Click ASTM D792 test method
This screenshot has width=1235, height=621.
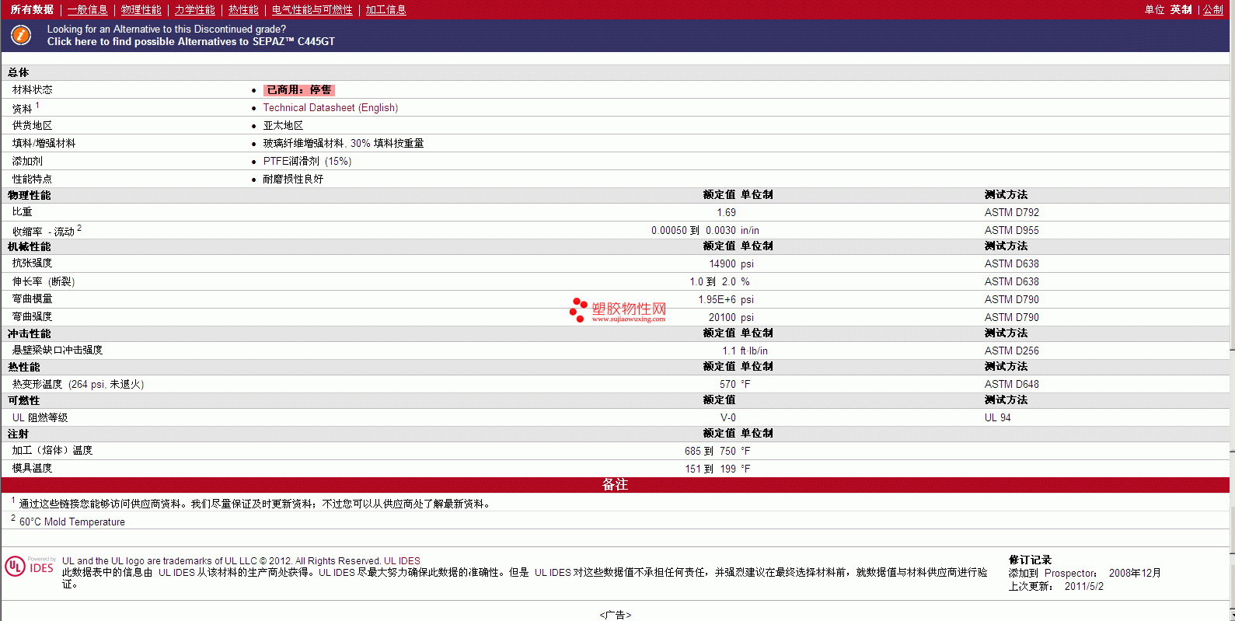coord(1011,213)
